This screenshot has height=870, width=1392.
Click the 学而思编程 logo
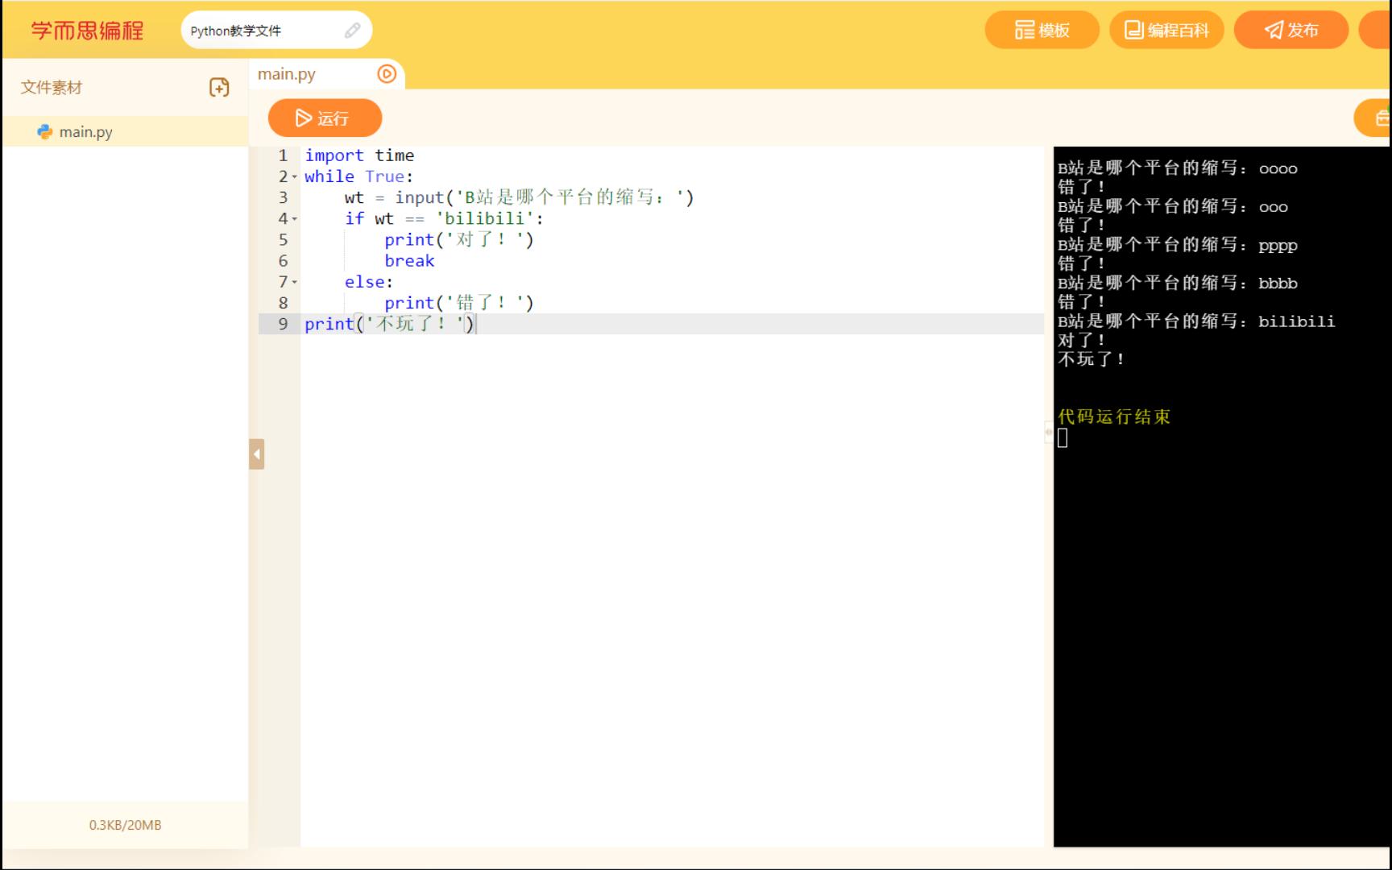click(x=85, y=30)
